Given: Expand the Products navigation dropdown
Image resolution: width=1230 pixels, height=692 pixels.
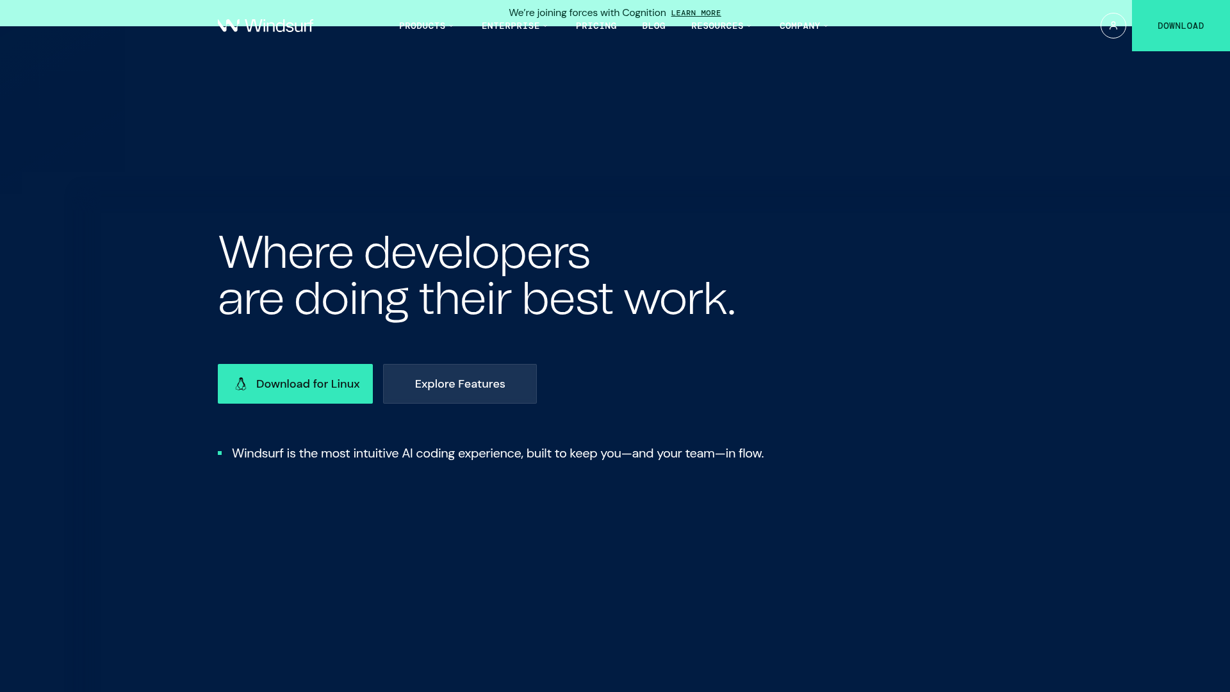Looking at the screenshot, I should [422, 26].
